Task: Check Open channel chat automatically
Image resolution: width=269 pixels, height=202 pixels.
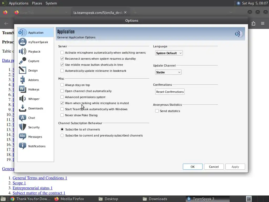Action: pos(62,91)
